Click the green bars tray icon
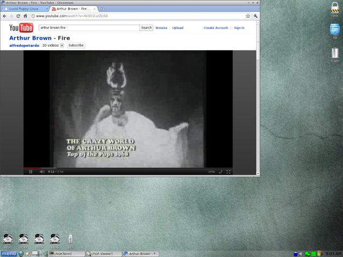343x257 pixels. coord(314,254)
